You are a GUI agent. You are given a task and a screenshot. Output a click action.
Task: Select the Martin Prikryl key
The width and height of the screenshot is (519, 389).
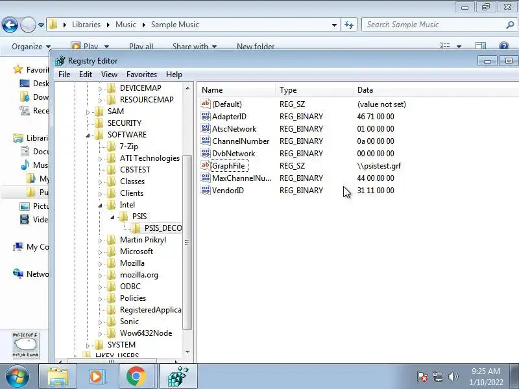tap(143, 240)
